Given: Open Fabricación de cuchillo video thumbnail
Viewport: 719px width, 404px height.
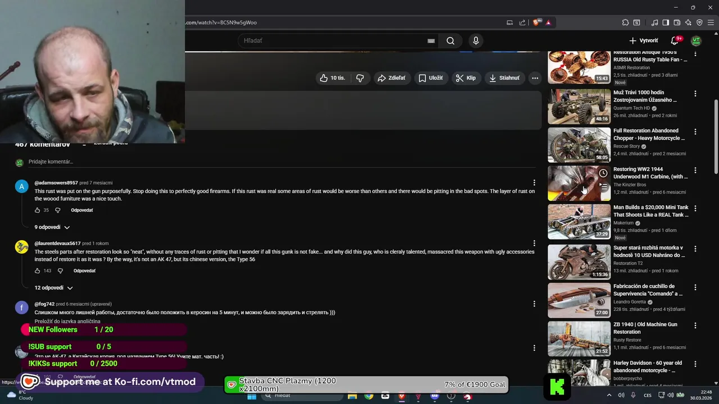Looking at the screenshot, I should tap(579, 300).
